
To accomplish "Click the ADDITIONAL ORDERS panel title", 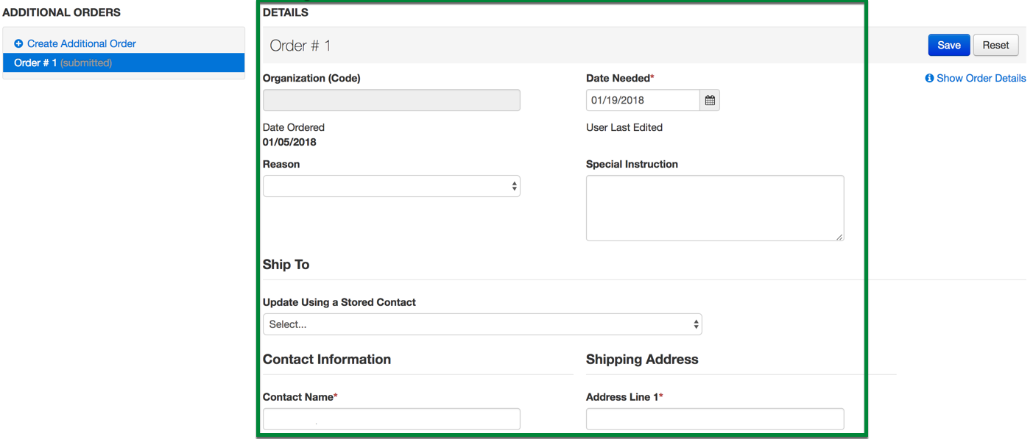I will coord(62,13).
